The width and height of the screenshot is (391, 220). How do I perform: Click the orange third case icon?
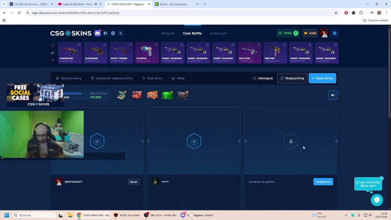tap(152, 95)
